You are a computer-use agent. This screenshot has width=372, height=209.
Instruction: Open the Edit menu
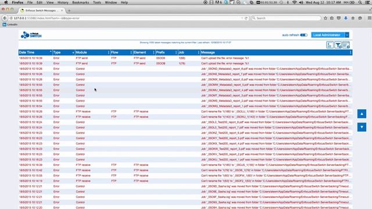[40, 2]
